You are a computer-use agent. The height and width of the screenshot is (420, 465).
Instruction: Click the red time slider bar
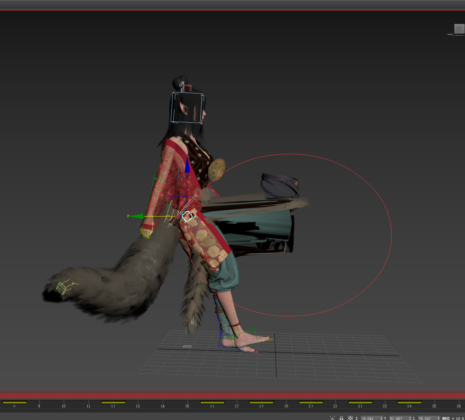pos(232,395)
